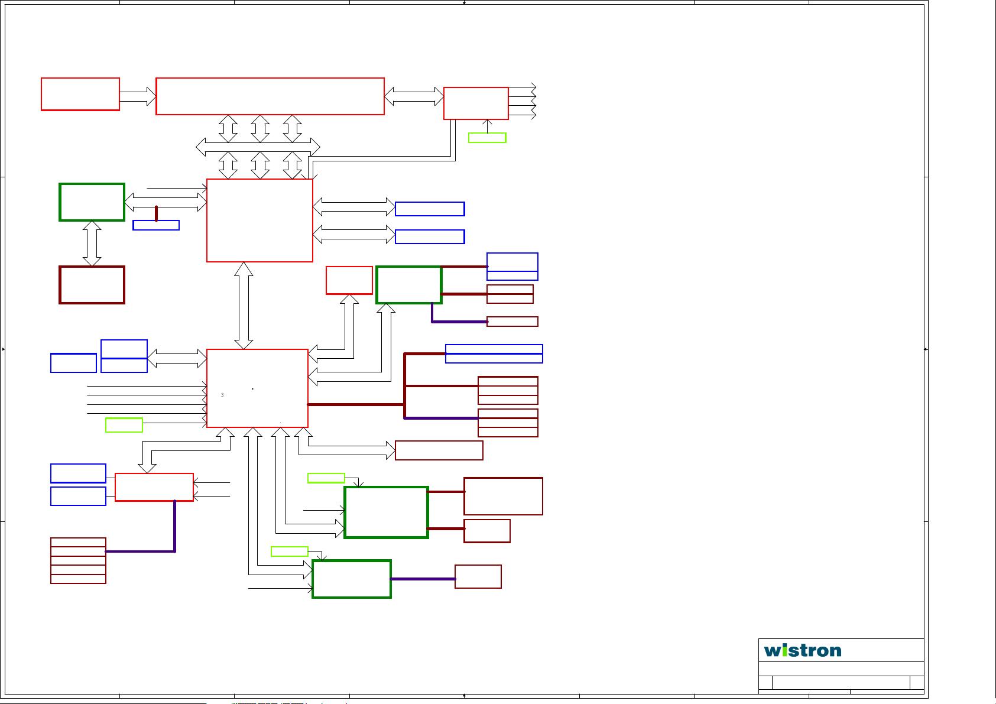The height and width of the screenshot is (704, 996).
Task: Select the light green box under the four-output red block
Action: coord(487,138)
